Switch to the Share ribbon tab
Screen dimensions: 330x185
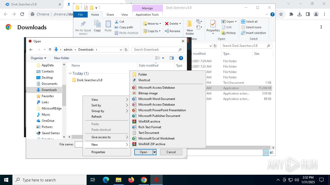[x=110, y=15]
